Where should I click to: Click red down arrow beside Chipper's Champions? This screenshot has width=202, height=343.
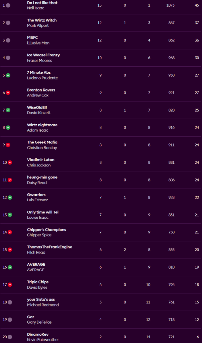pyautogui.click(x=10, y=232)
